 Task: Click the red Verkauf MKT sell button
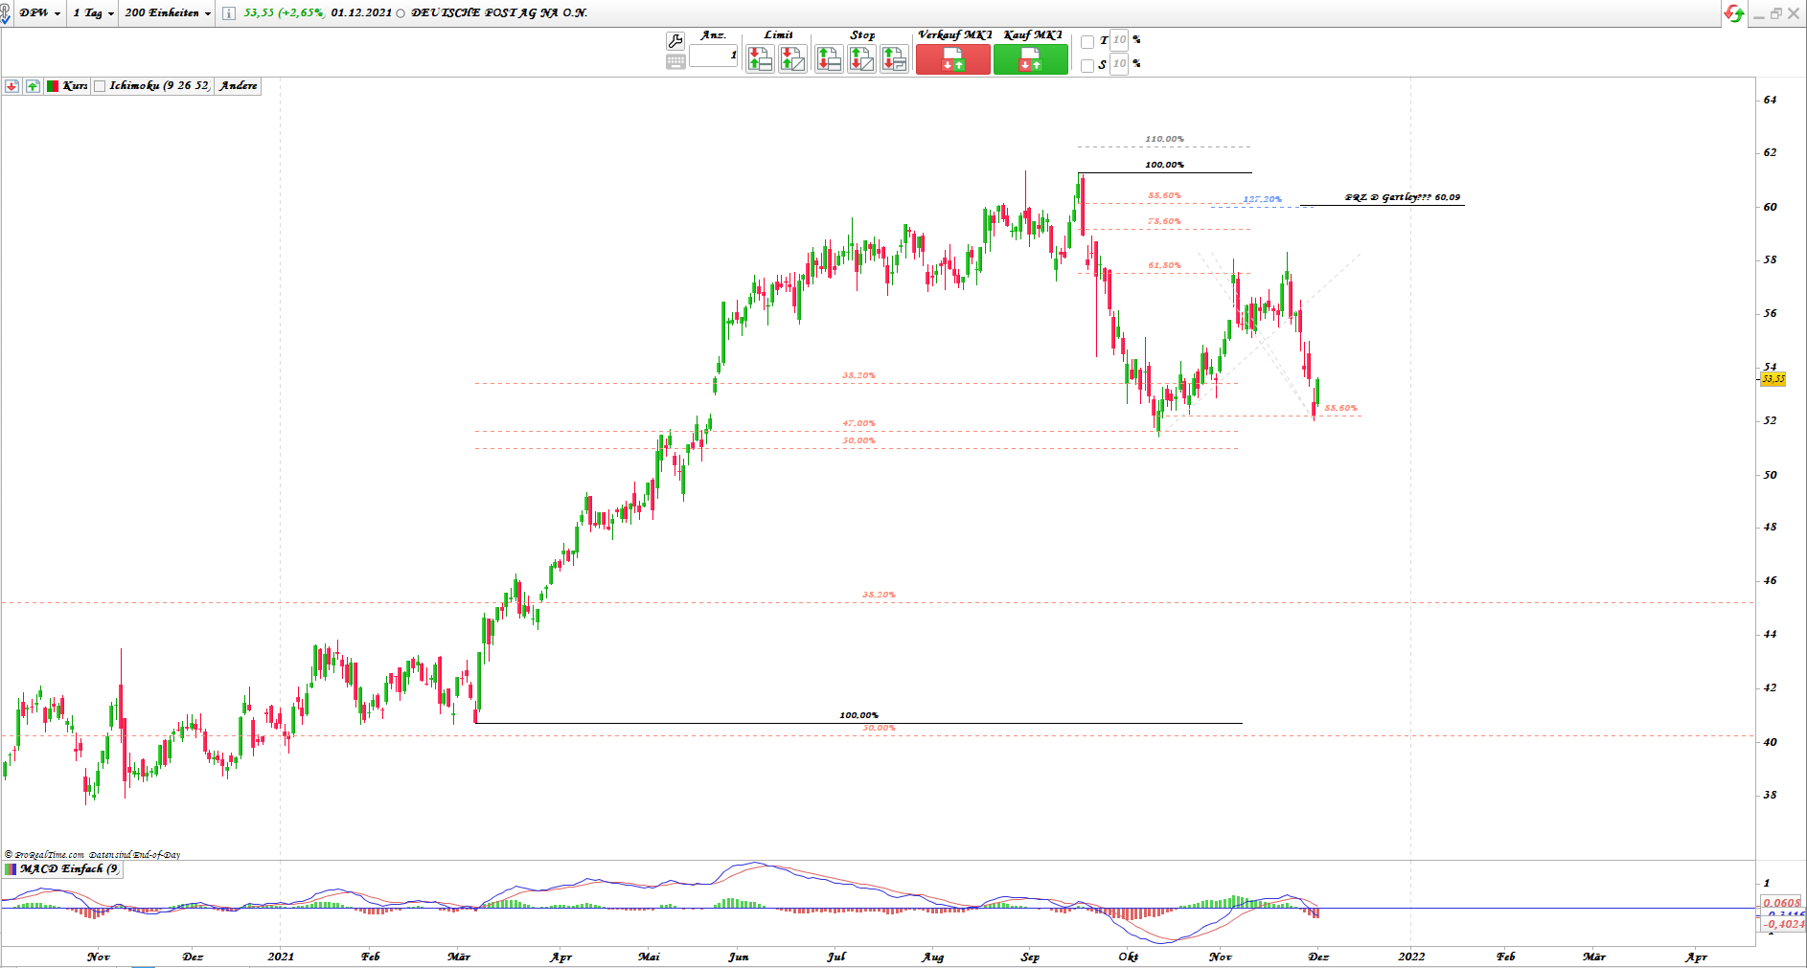pos(953,59)
